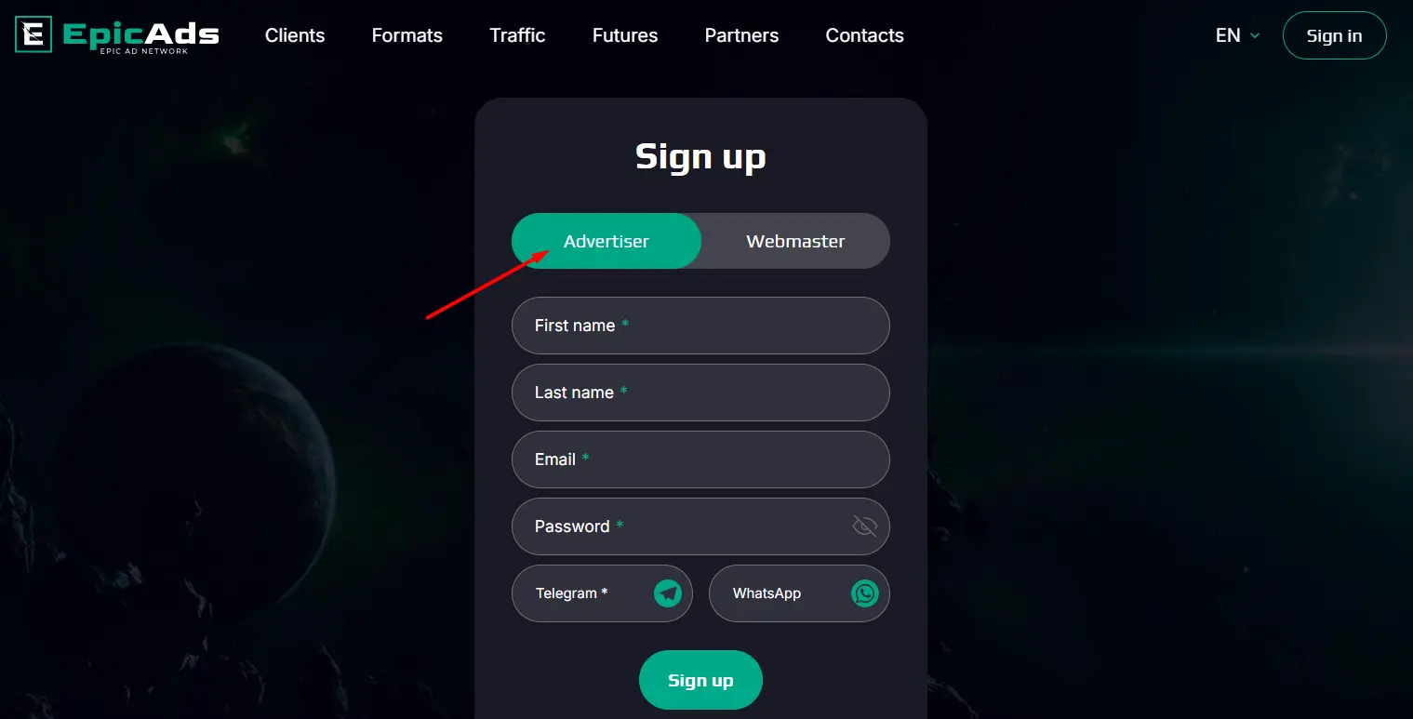Toggle password visibility eye icon
Image resolution: width=1413 pixels, height=719 pixels.
pos(865,526)
